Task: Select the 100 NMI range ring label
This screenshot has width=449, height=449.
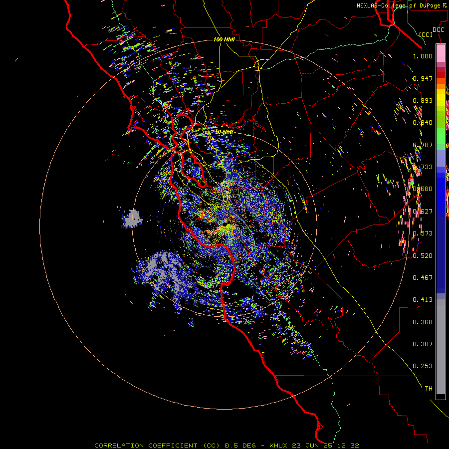Action: coord(224,39)
